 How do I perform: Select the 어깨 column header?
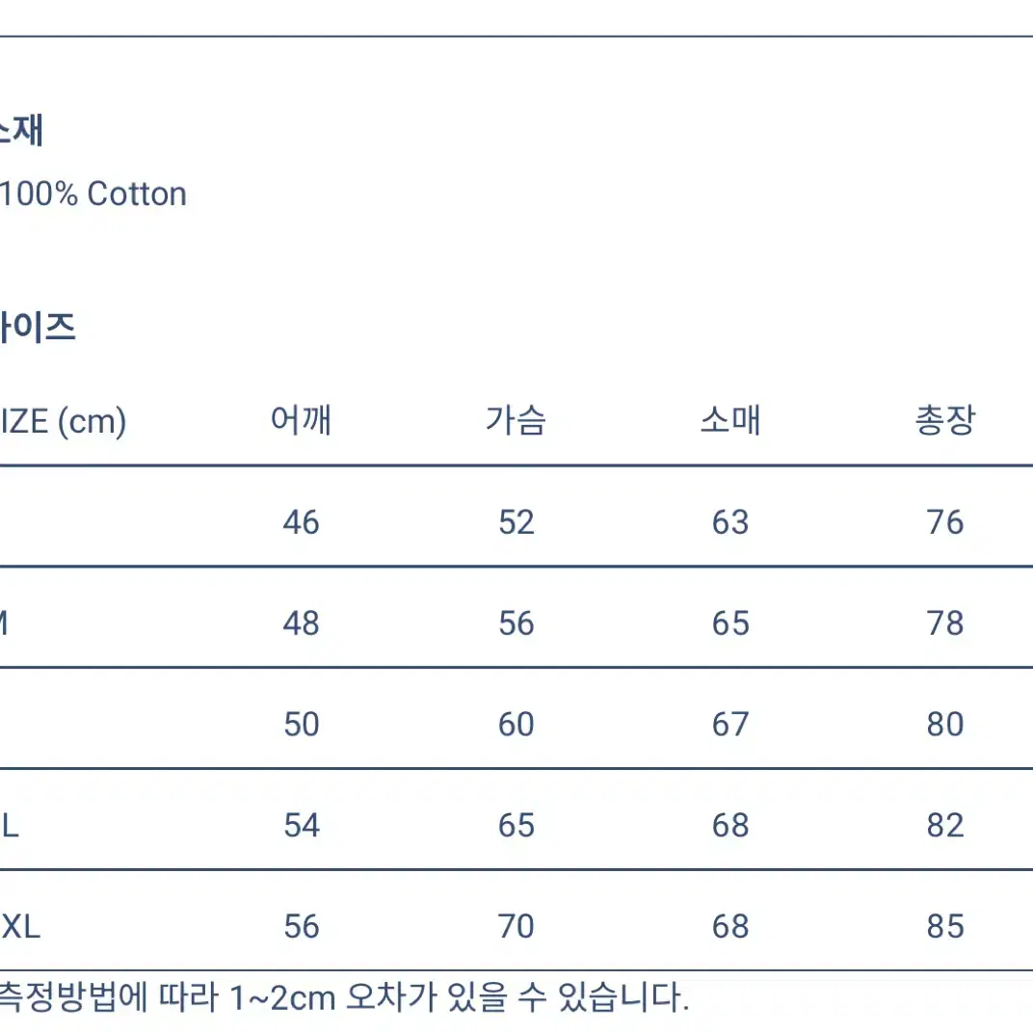click(x=301, y=420)
